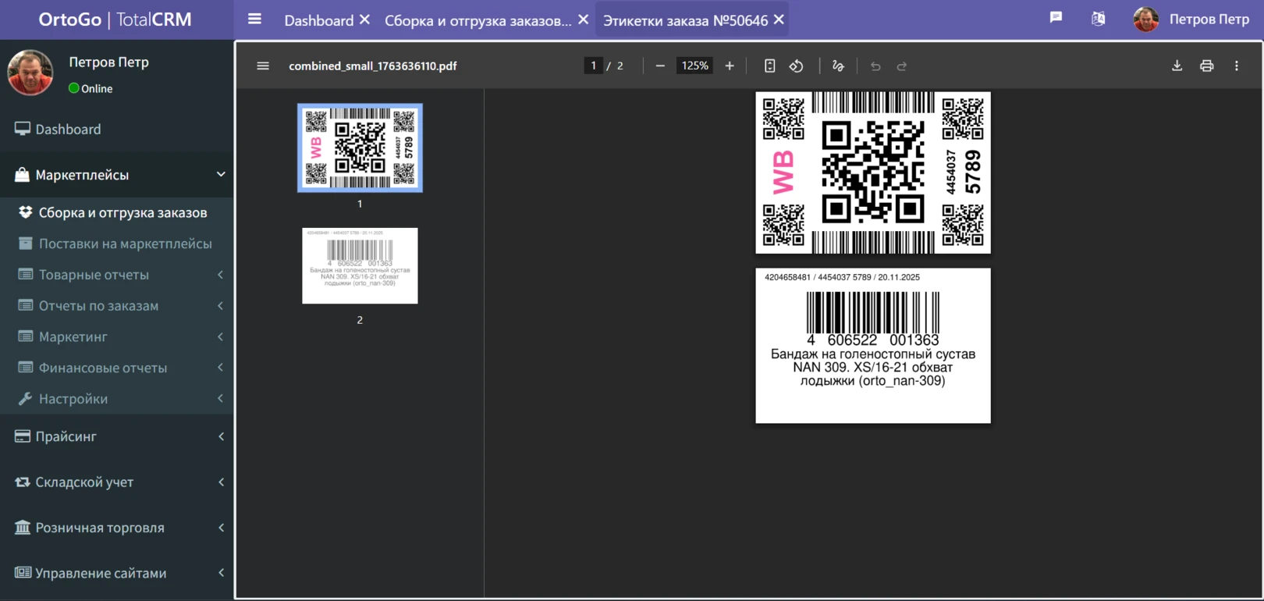Image resolution: width=1264 pixels, height=601 pixels.
Task: Toggle the main CRM navigation sidebar
Action: pos(254,19)
